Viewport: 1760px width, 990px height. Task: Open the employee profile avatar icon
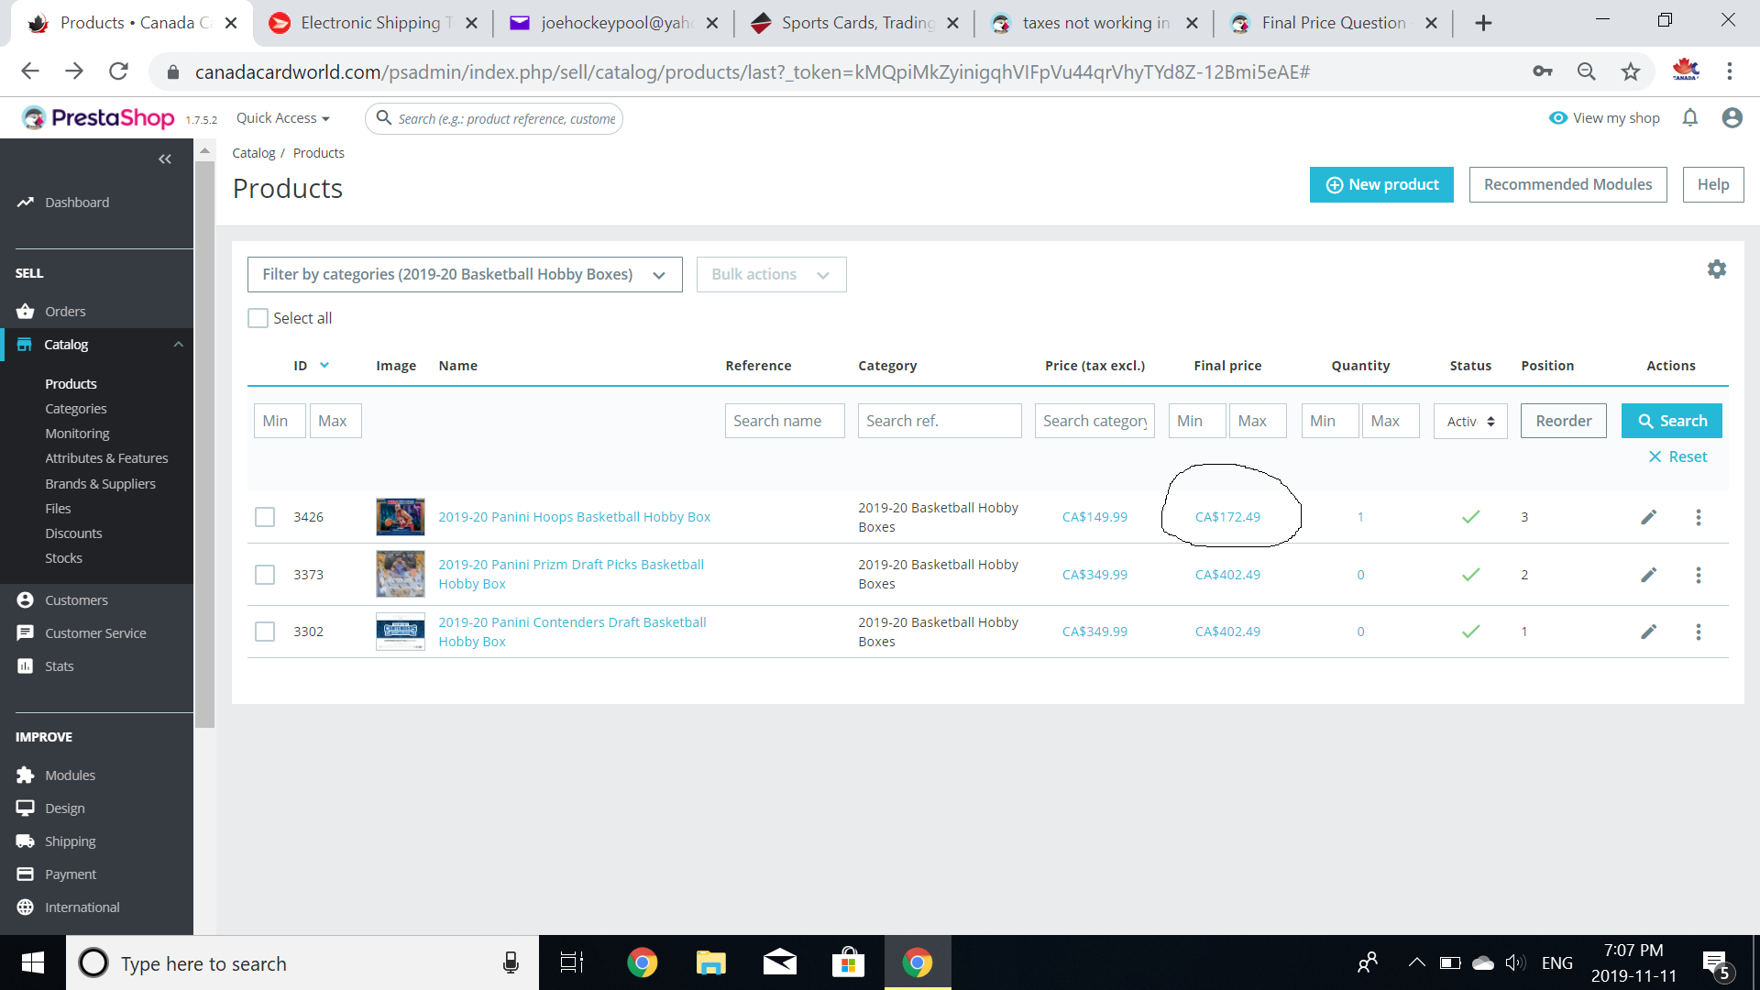pos(1732,117)
